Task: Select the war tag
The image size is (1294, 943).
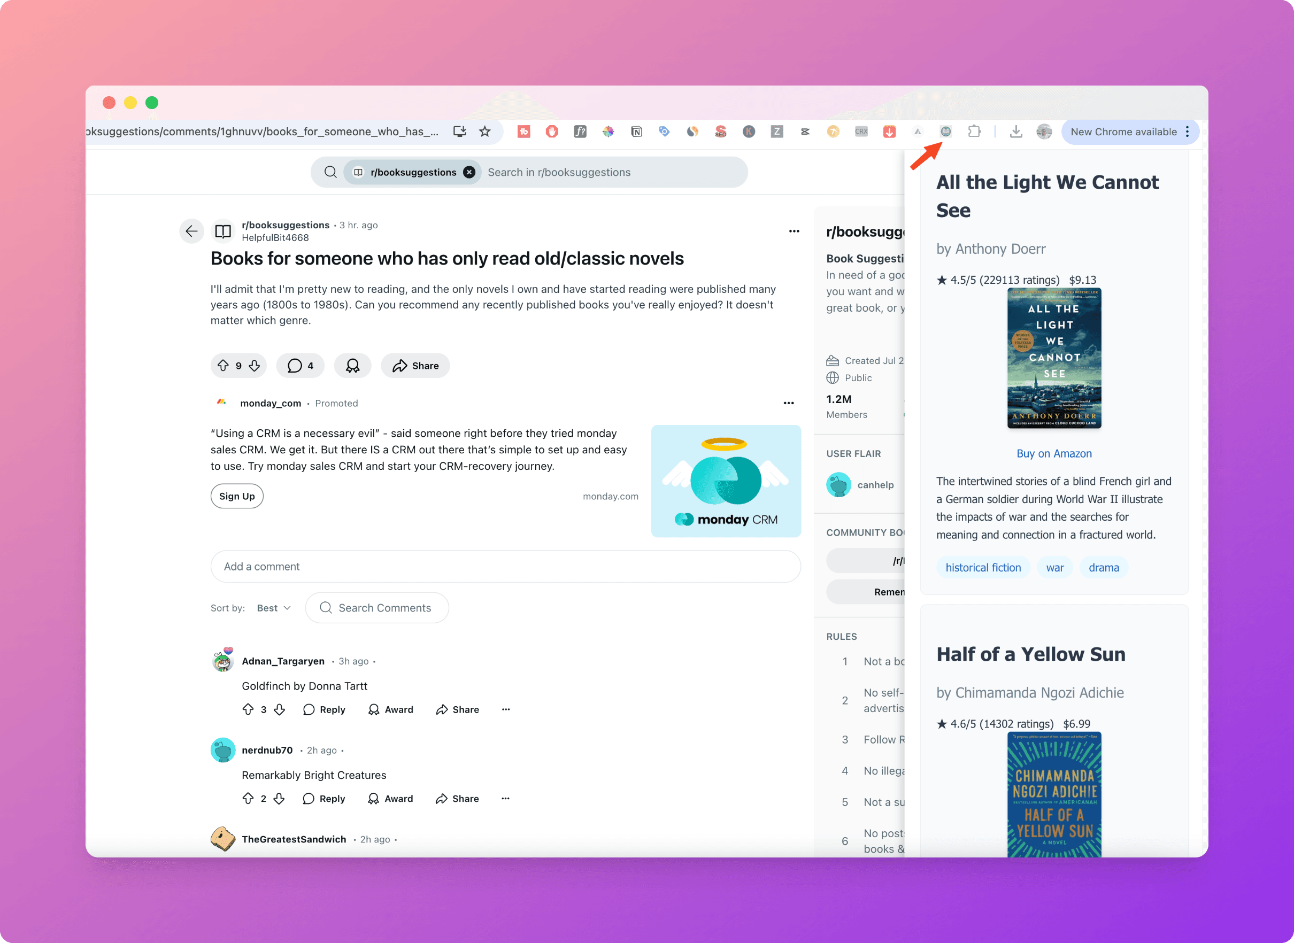Action: point(1055,567)
